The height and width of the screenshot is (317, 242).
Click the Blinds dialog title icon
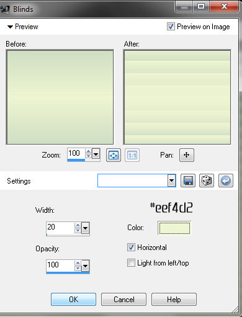[x=5, y=9]
